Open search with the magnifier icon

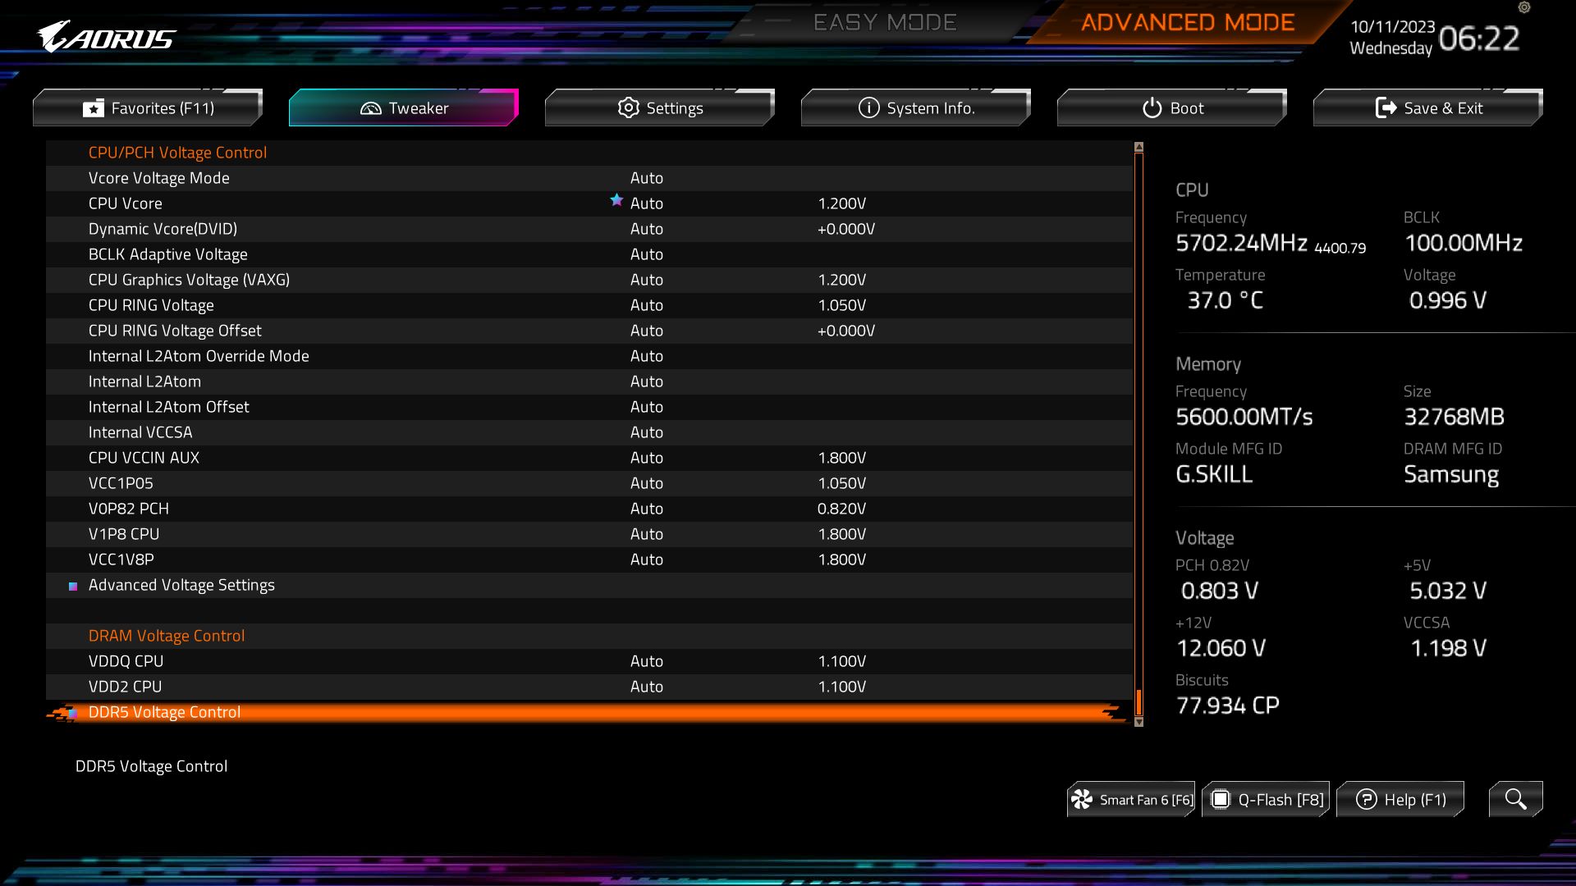coord(1515,798)
